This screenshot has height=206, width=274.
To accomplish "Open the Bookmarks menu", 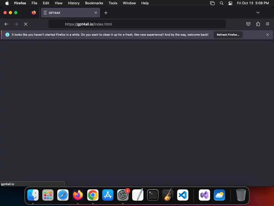I will click(94, 3).
